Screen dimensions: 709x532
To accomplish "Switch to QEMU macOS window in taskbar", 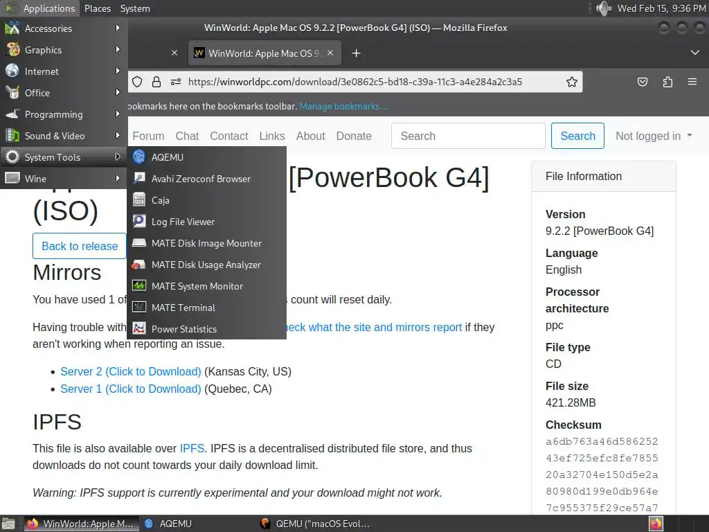I will [x=316, y=524].
